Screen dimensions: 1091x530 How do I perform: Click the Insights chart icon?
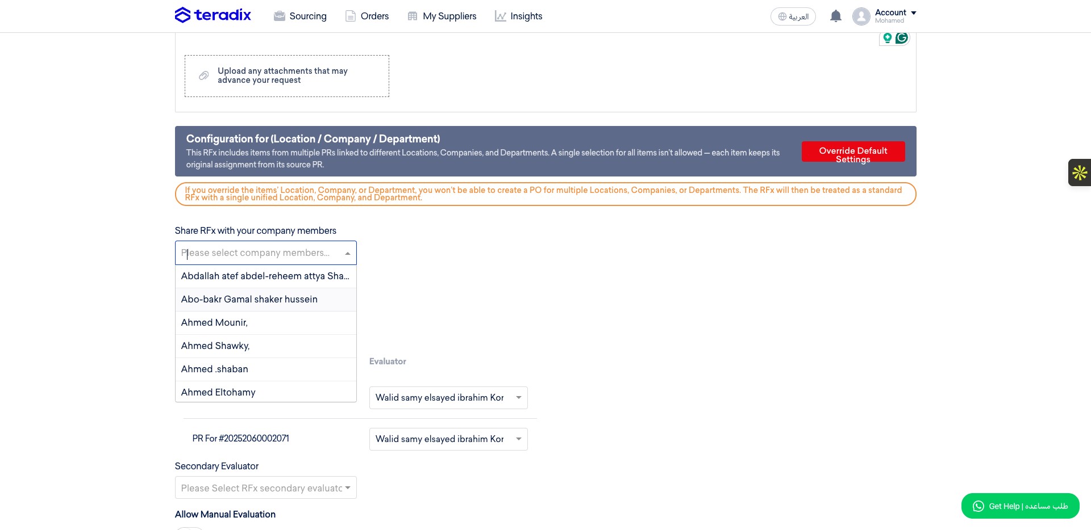(500, 16)
